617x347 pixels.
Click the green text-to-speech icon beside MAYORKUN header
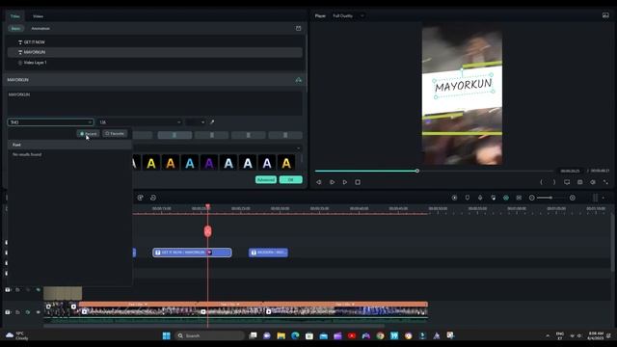click(299, 80)
